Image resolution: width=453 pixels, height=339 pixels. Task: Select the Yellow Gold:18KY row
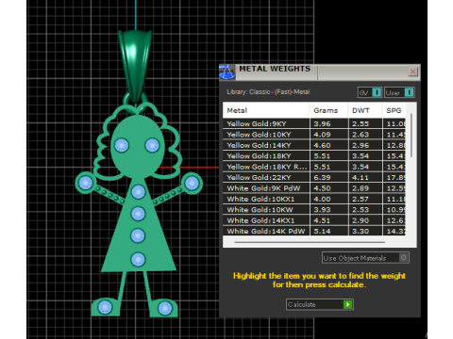click(314, 156)
